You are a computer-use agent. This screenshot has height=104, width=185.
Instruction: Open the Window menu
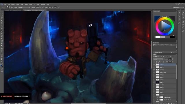(43, 4)
